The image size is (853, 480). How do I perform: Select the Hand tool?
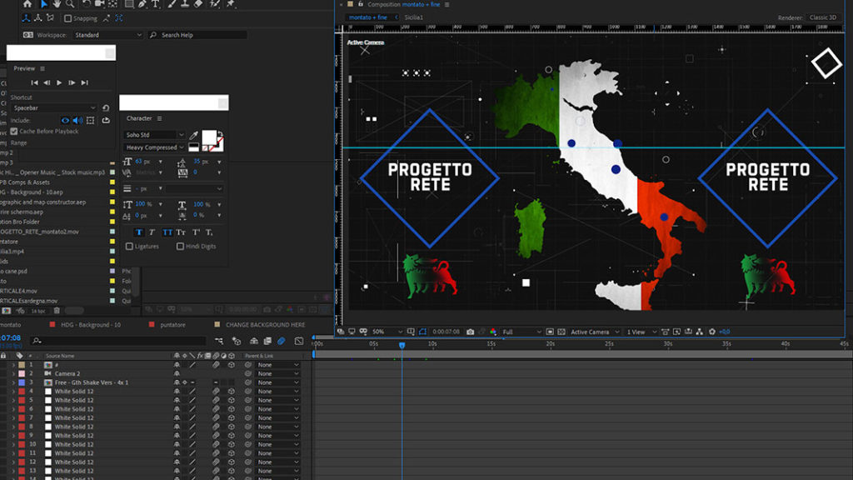57,4
